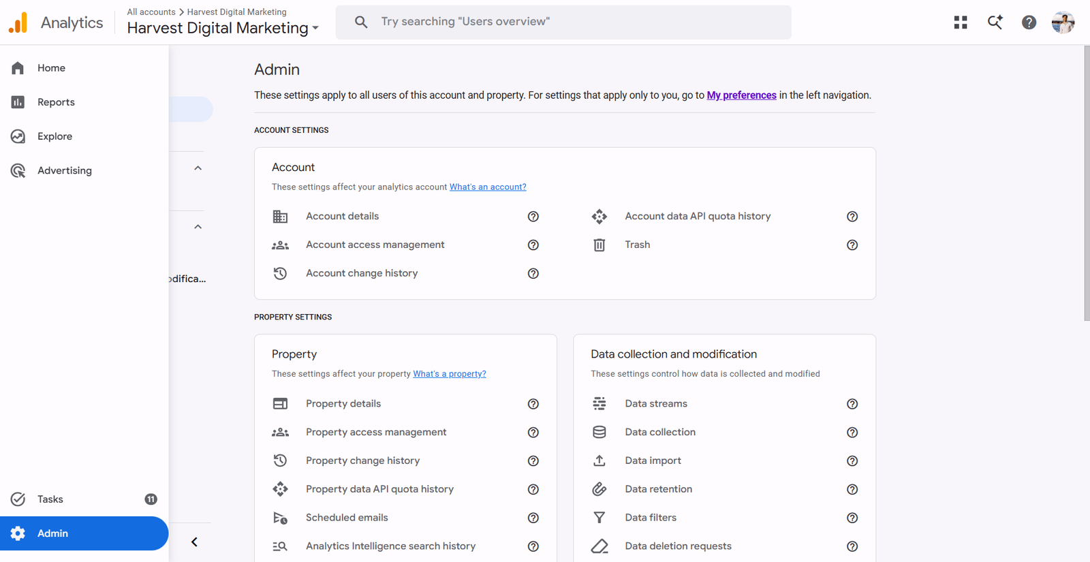Viewport: 1090px width, 562px height.
Task: Open the Analytics Intelligence insights icon in header
Action: tap(995, 22)
